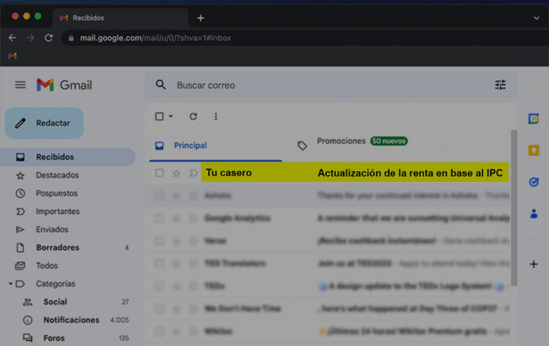
Task: Click the Redactar compose button
Action: pos(44,123)
